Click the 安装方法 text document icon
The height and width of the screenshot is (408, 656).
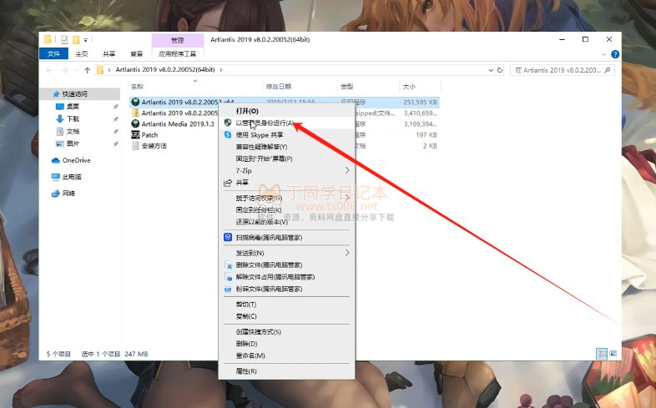click(135, 145)
